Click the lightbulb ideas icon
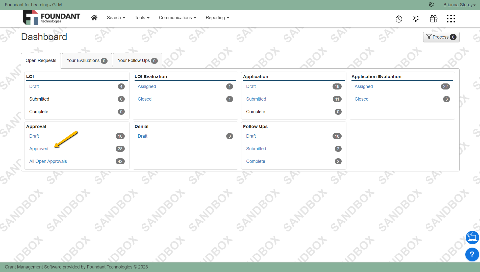 416,18
